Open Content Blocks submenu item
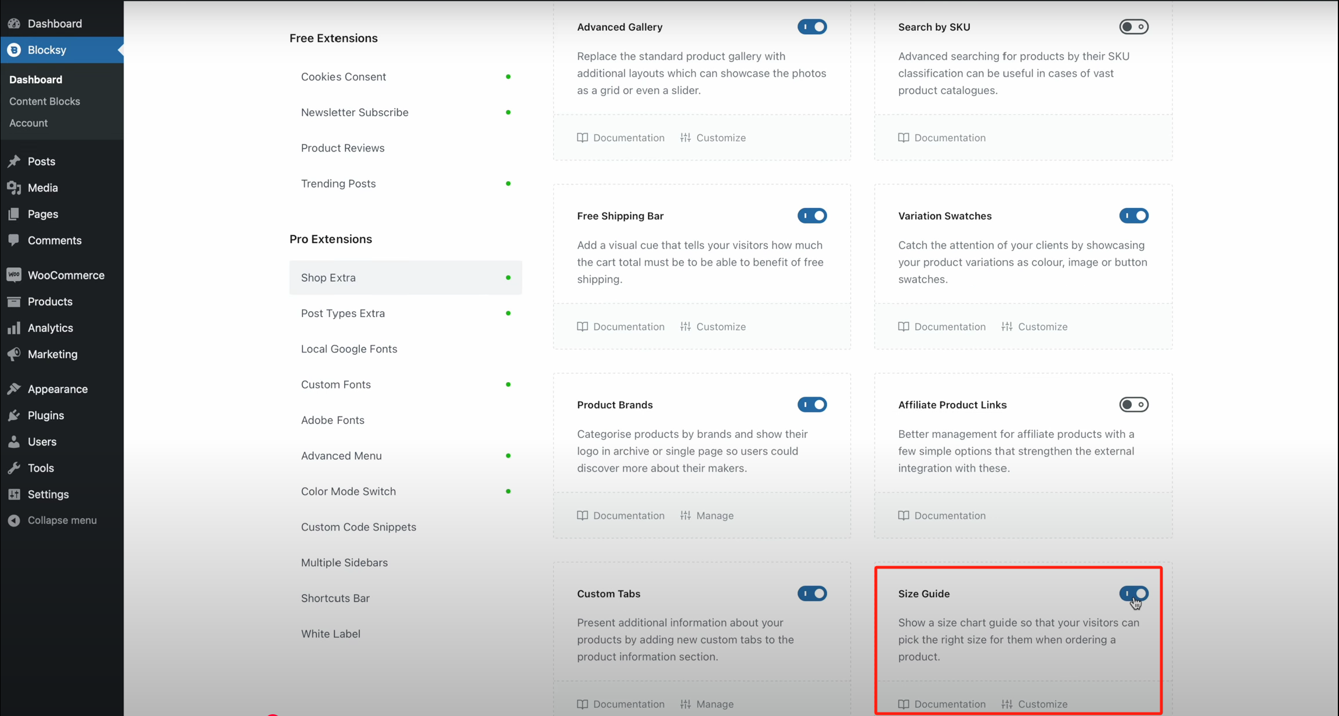The width and height of the screenshot is (1339, 716). click(x=45, y=101)
